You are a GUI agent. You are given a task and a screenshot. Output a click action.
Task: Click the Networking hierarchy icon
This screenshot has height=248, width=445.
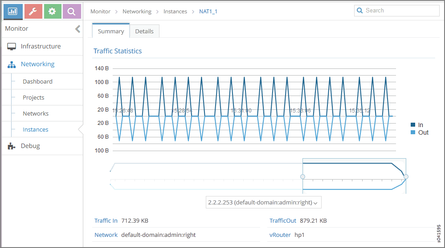[x=12, y=64]
